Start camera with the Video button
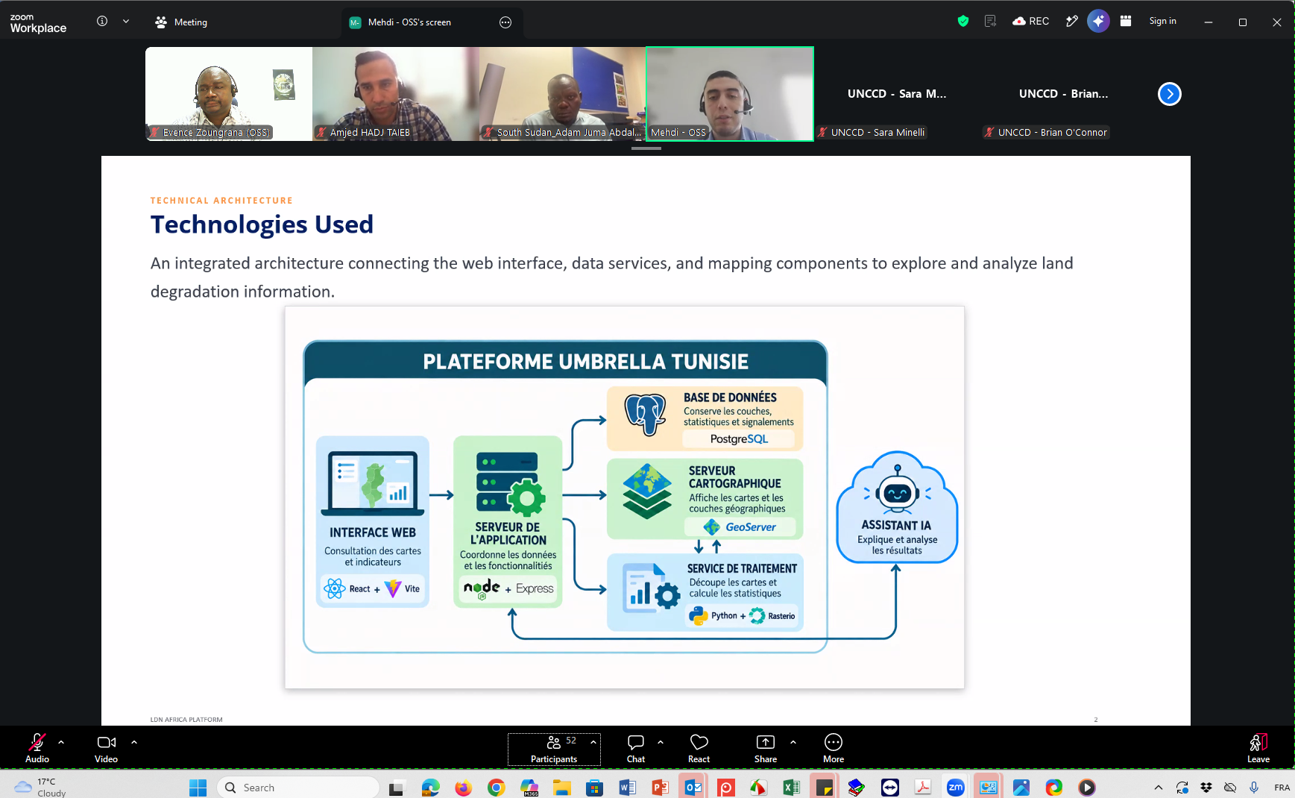 click(x=107, y=748)
